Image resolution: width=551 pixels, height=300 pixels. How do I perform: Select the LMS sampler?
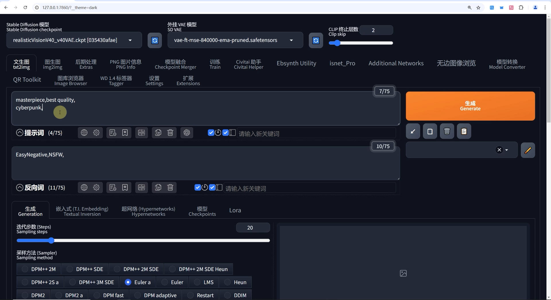click(x=204, y=282)
